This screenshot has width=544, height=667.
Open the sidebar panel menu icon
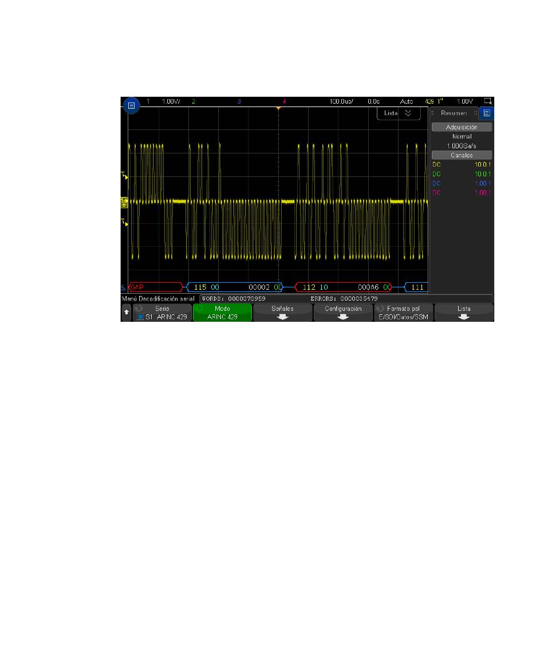tap(487, 113)
